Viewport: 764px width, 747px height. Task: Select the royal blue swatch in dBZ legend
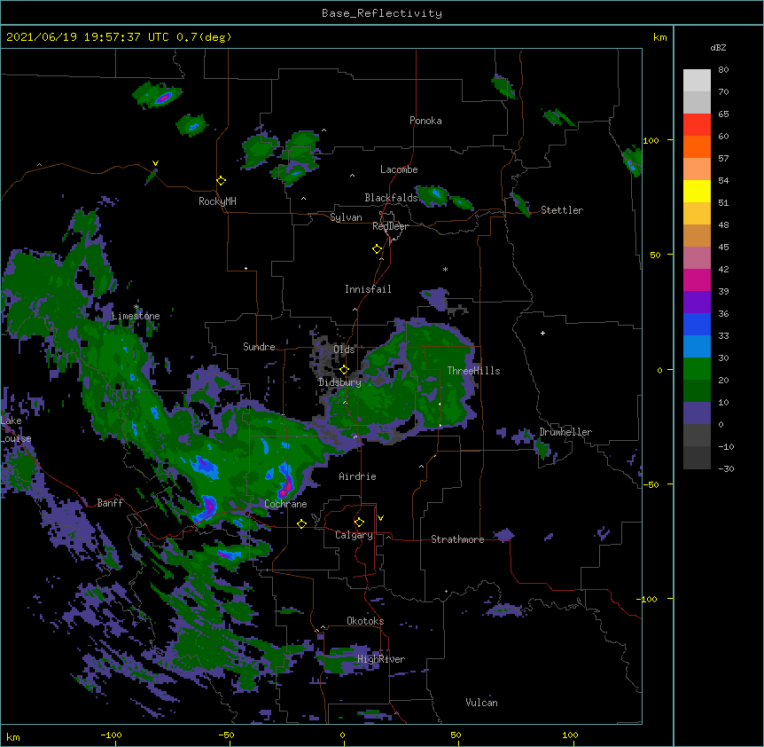pos(697,324)
